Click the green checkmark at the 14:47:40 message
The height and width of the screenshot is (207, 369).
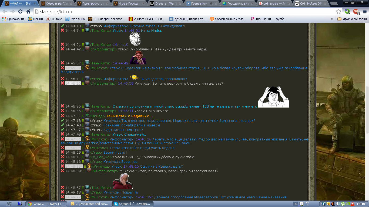click(62, 125)
